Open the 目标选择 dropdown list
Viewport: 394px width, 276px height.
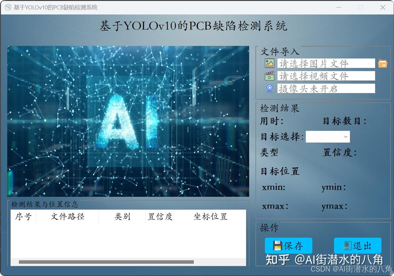pyautogui.click(x=328, y=136)
